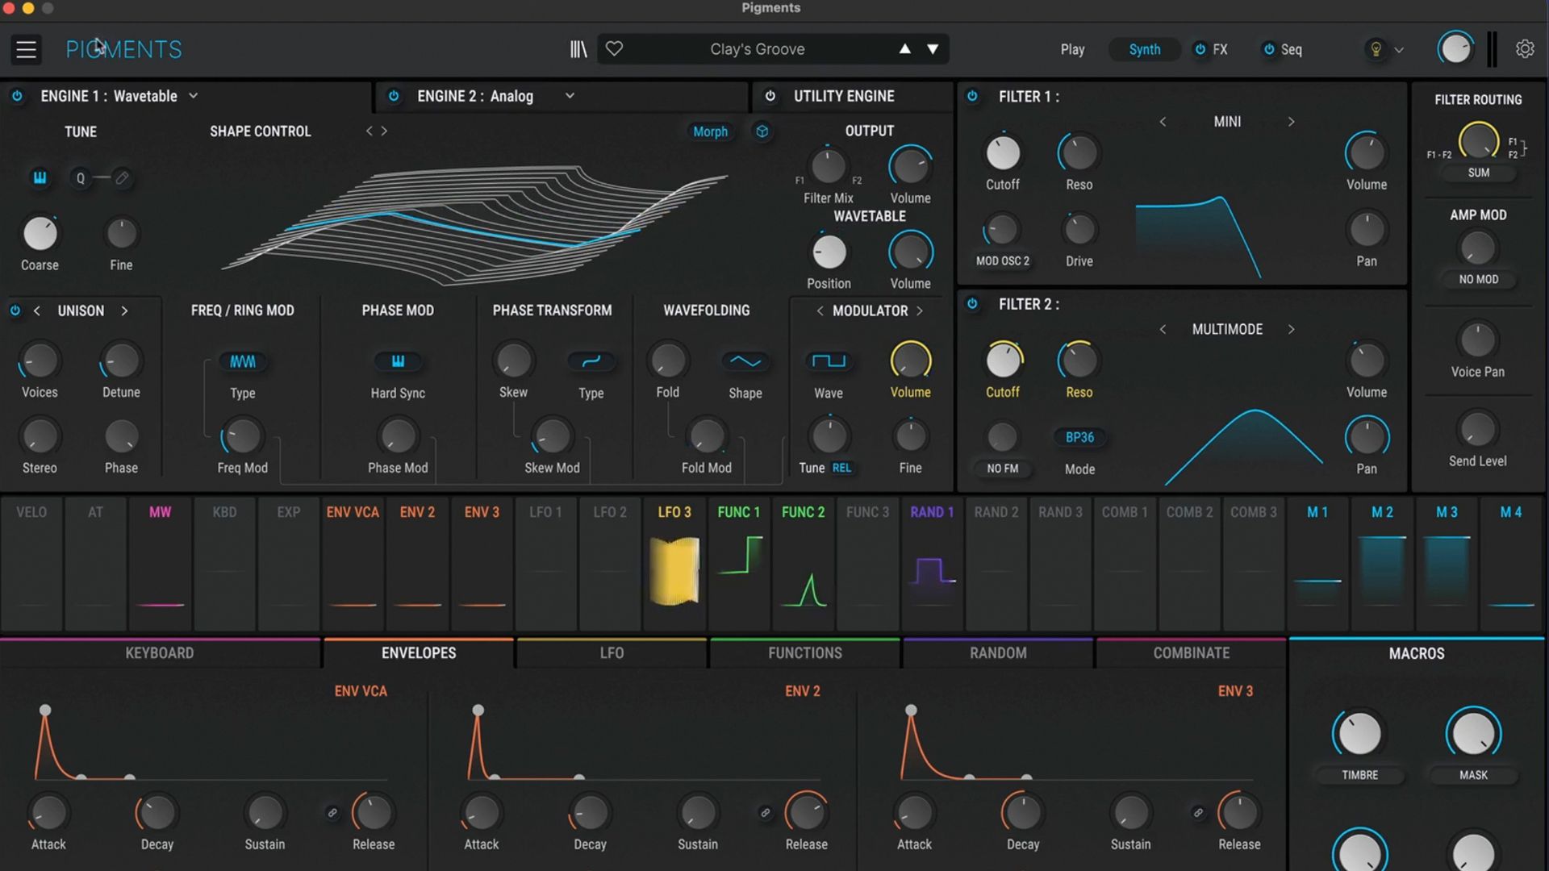Open the settings gear icon
The image size is (1549, 871).
[x=1525, y=48]
